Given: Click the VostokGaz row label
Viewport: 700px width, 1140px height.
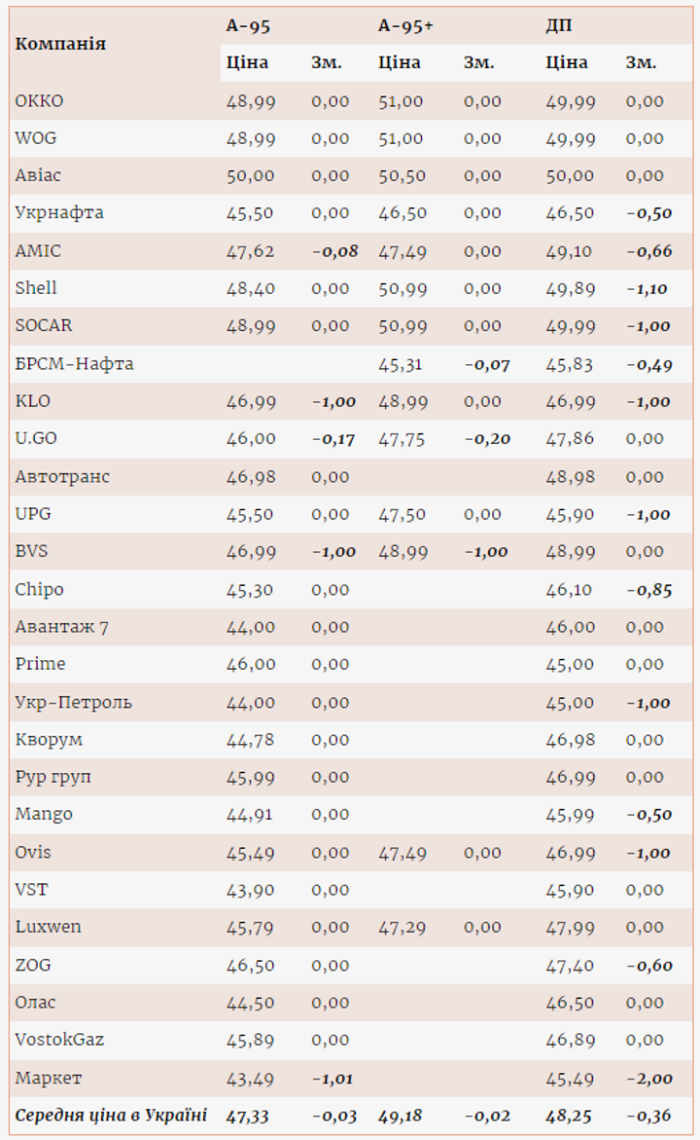Looking at the screenshot, I should 59,1040.
